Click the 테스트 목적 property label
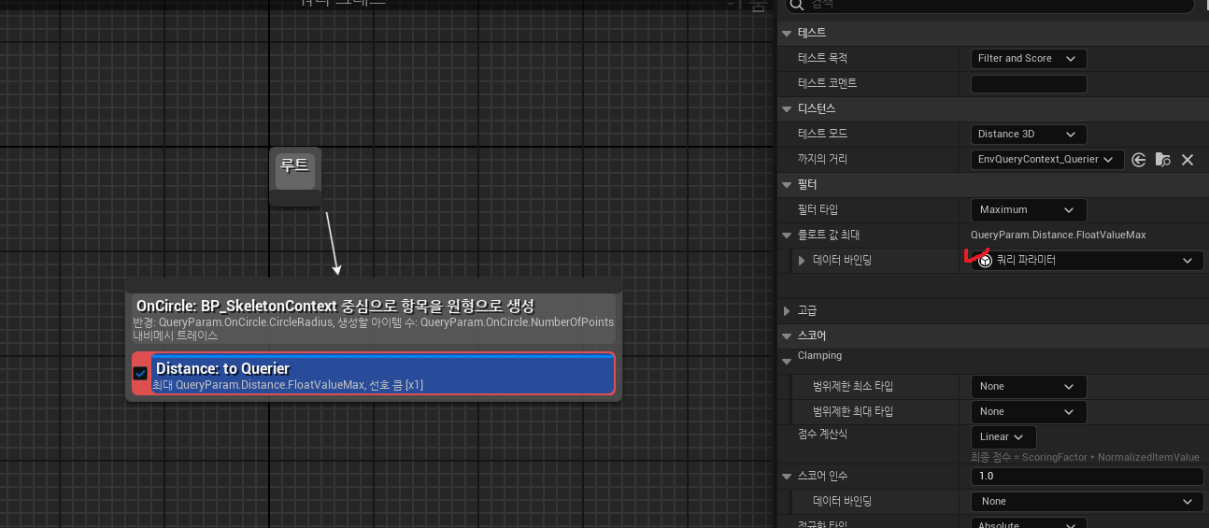This screenshot has width=1209, height=528. [x=822, y=58]
